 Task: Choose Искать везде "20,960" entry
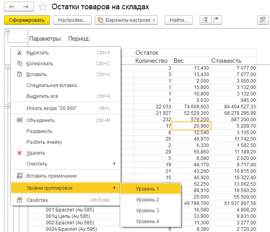click(x=65, y=108)
